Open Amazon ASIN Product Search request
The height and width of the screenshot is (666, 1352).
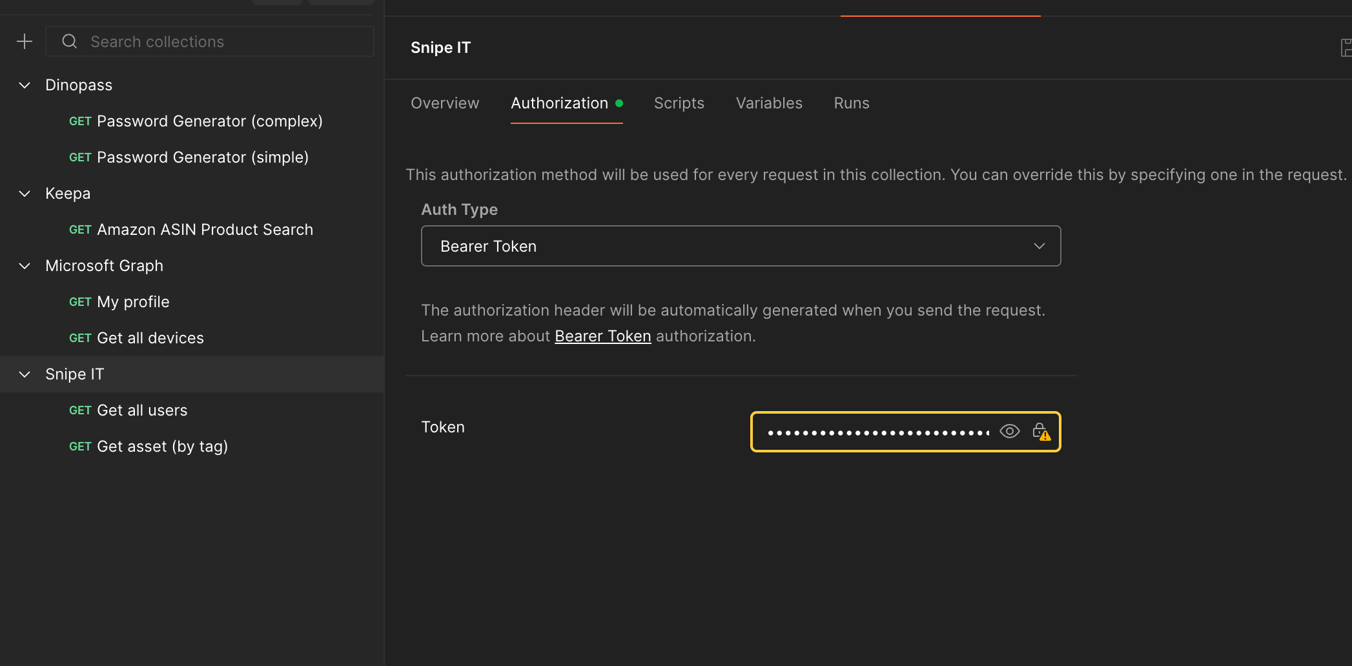coord(191,230)
